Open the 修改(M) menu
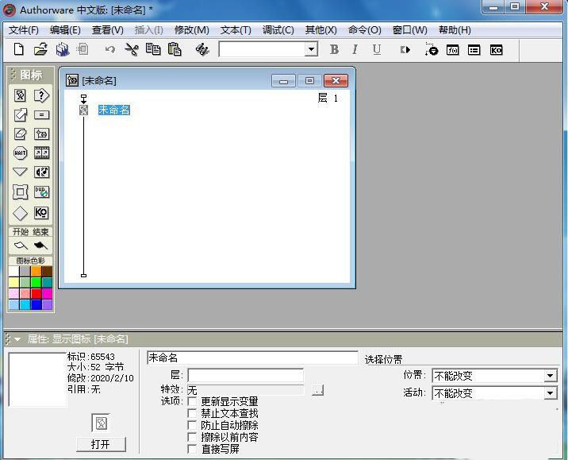568x460 pixels. tap(192, 30)
